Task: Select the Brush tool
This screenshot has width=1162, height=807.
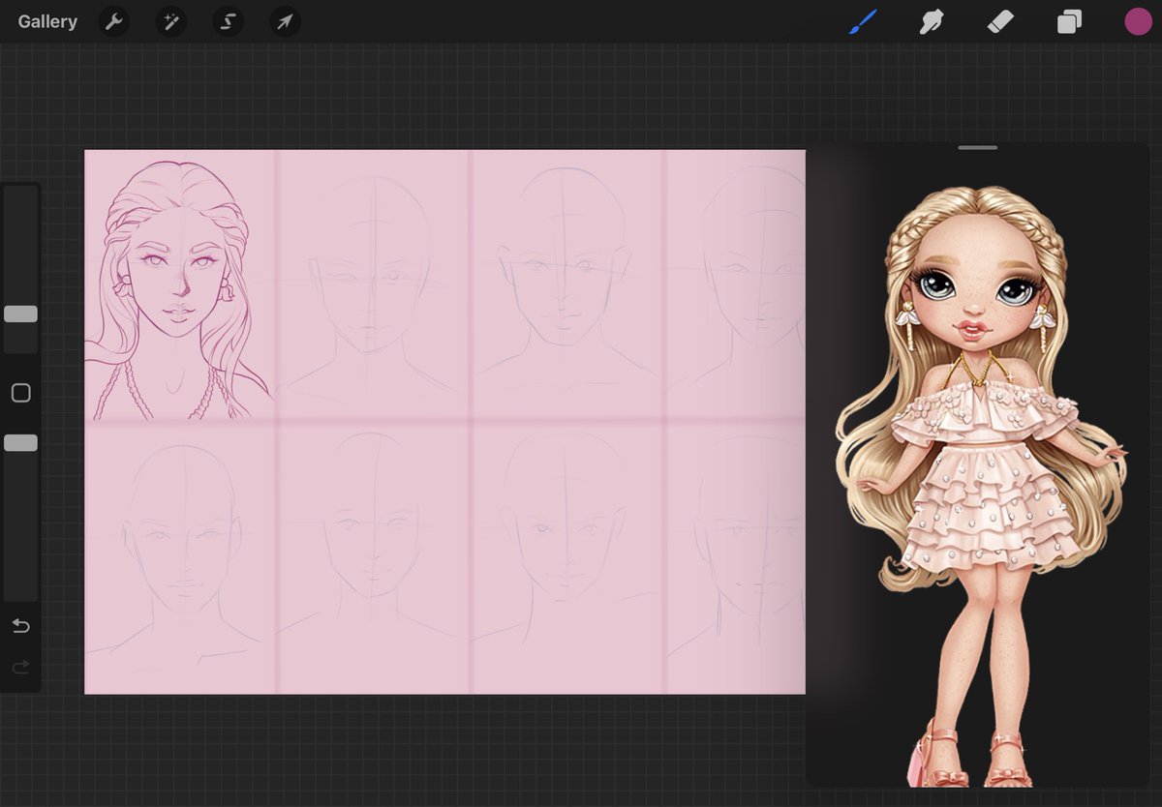Action: 863,21
